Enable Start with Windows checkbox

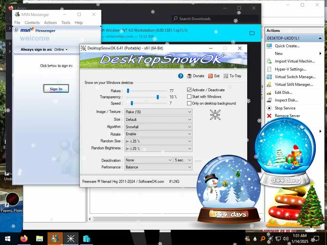pyautogui.click(x=189, y=96)
